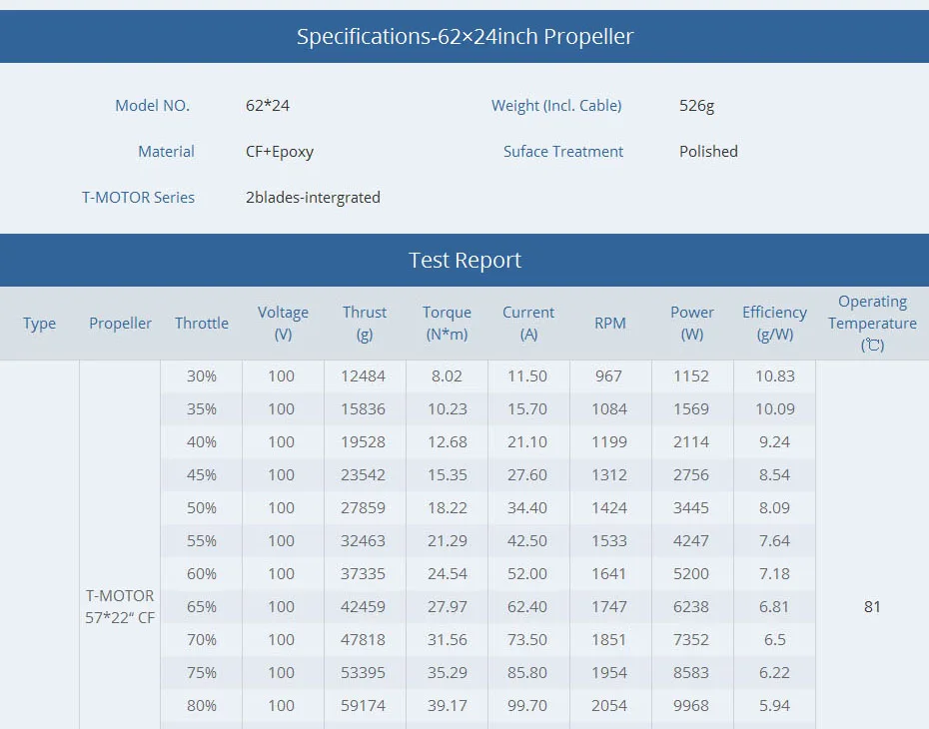929x729 pixels.
Task: Select the Model NO. label
Action: (x=152, y=106)
